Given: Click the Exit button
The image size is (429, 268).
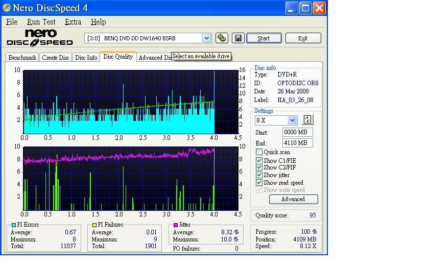Looking at the screenshot, I should coord(303,38).
